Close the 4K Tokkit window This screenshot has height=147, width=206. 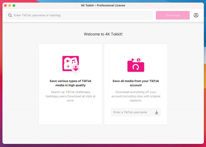[5, 5]
